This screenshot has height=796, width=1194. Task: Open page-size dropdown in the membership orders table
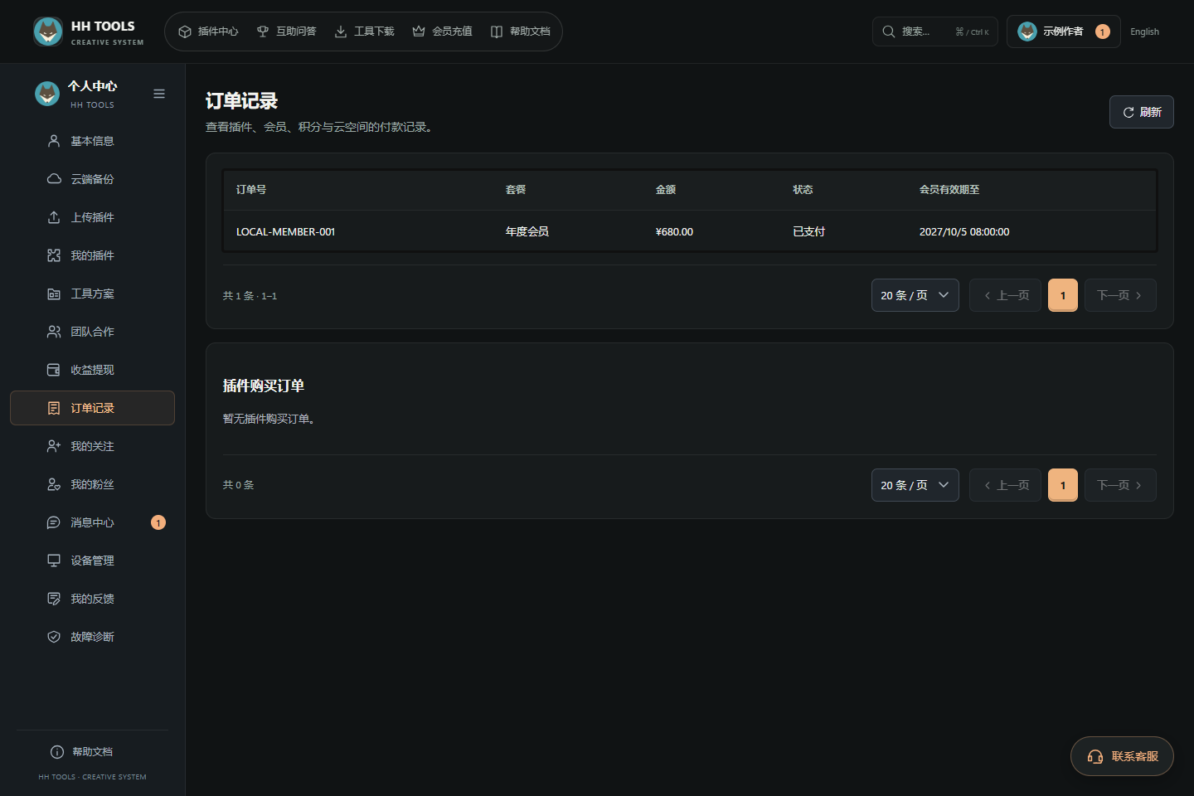point(915,295)
